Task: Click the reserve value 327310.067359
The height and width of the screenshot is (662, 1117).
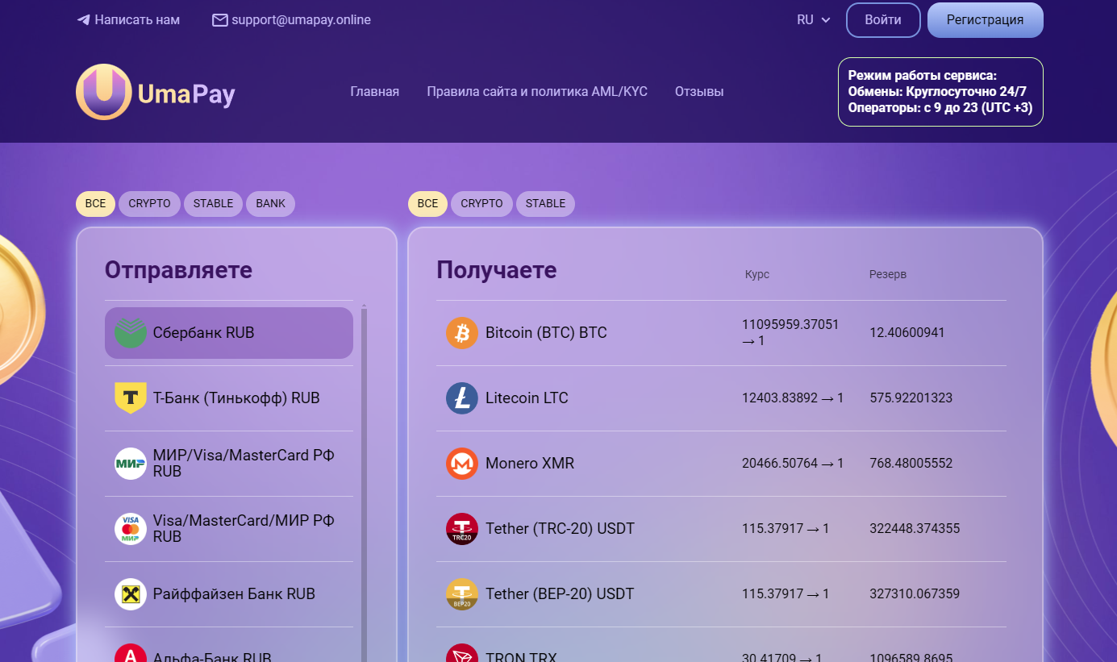Action: [915, 594]
